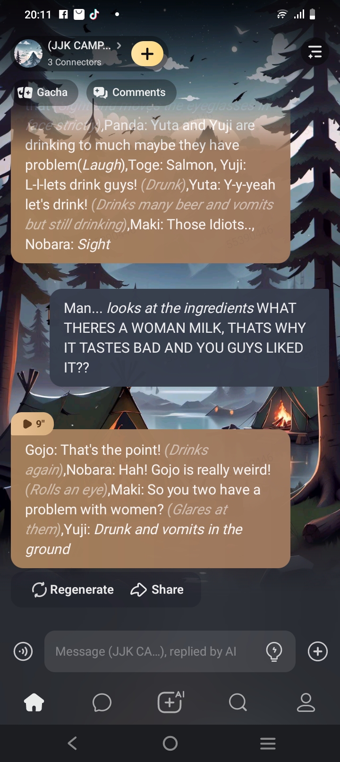Tap the yellow plus button in header
Image resolution: width=340 pixels, height=762 pixels.
(147, 54)
